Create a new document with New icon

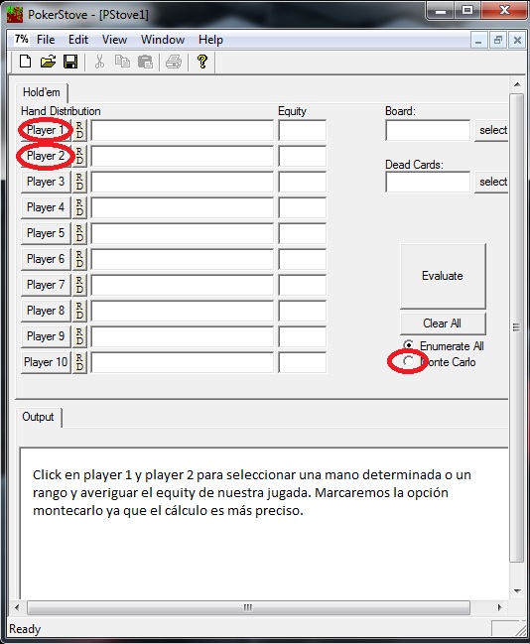(26, 62)
